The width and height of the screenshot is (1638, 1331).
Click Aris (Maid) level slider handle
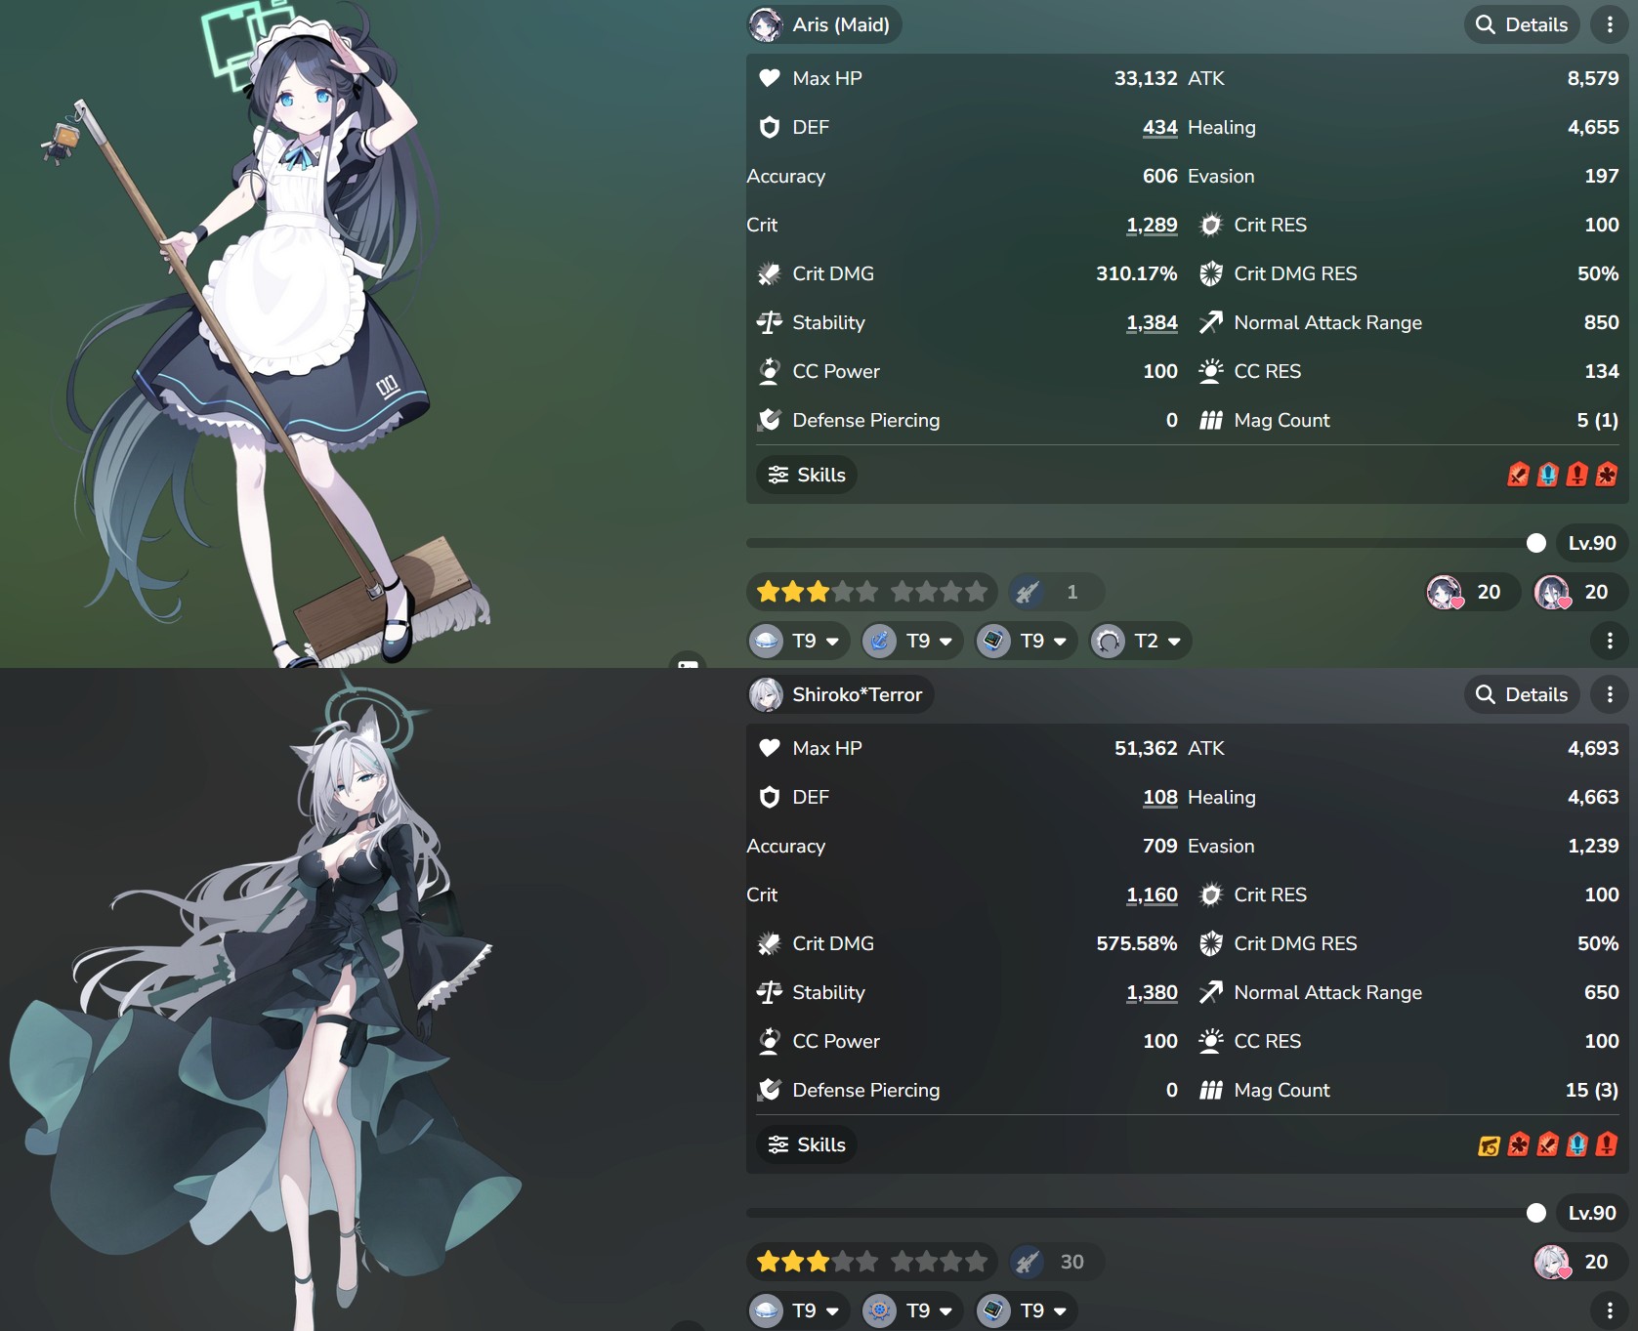pyautogui.click(x=1536, y=543)
